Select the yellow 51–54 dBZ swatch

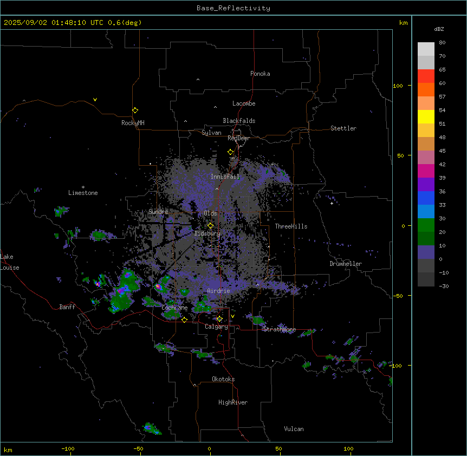tap(426, 116)
